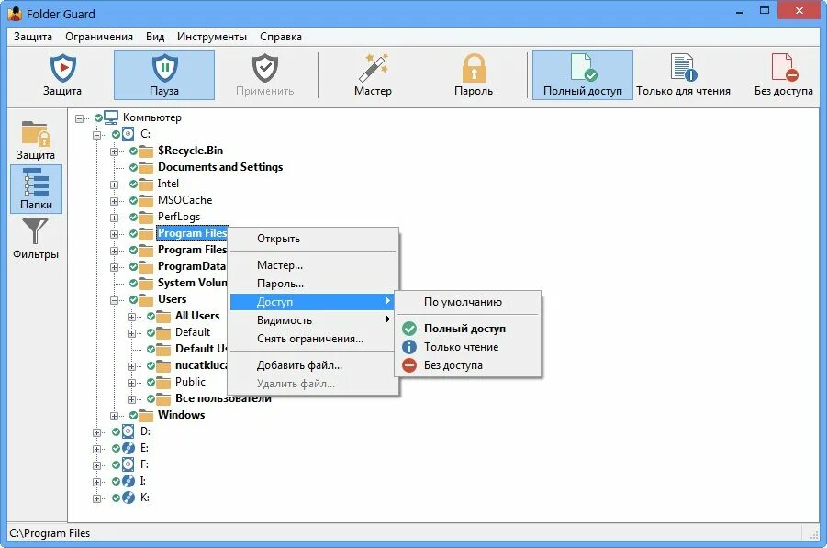This screenshot has height=548, width=827.
Task: Choose Мастер... in context menu
Action: [x=314, y=265]
